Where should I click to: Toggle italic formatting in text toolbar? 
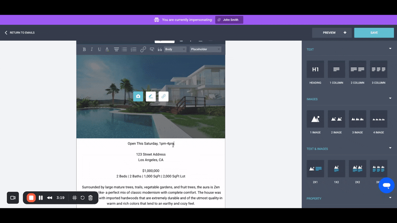point(92,49)
